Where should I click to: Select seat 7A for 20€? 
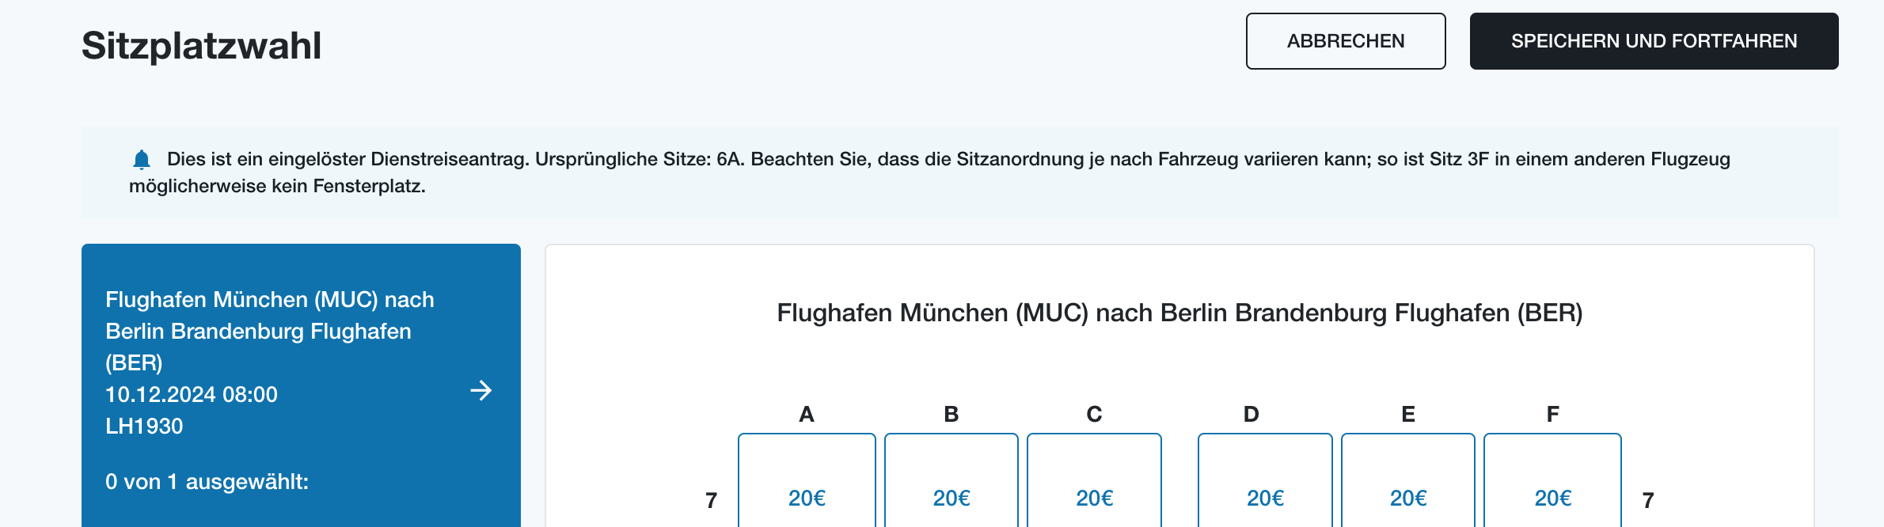[807, 480]
